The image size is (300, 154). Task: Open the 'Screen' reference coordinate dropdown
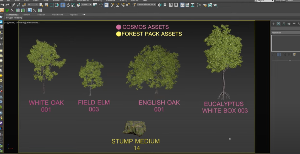tap(86, 5)
